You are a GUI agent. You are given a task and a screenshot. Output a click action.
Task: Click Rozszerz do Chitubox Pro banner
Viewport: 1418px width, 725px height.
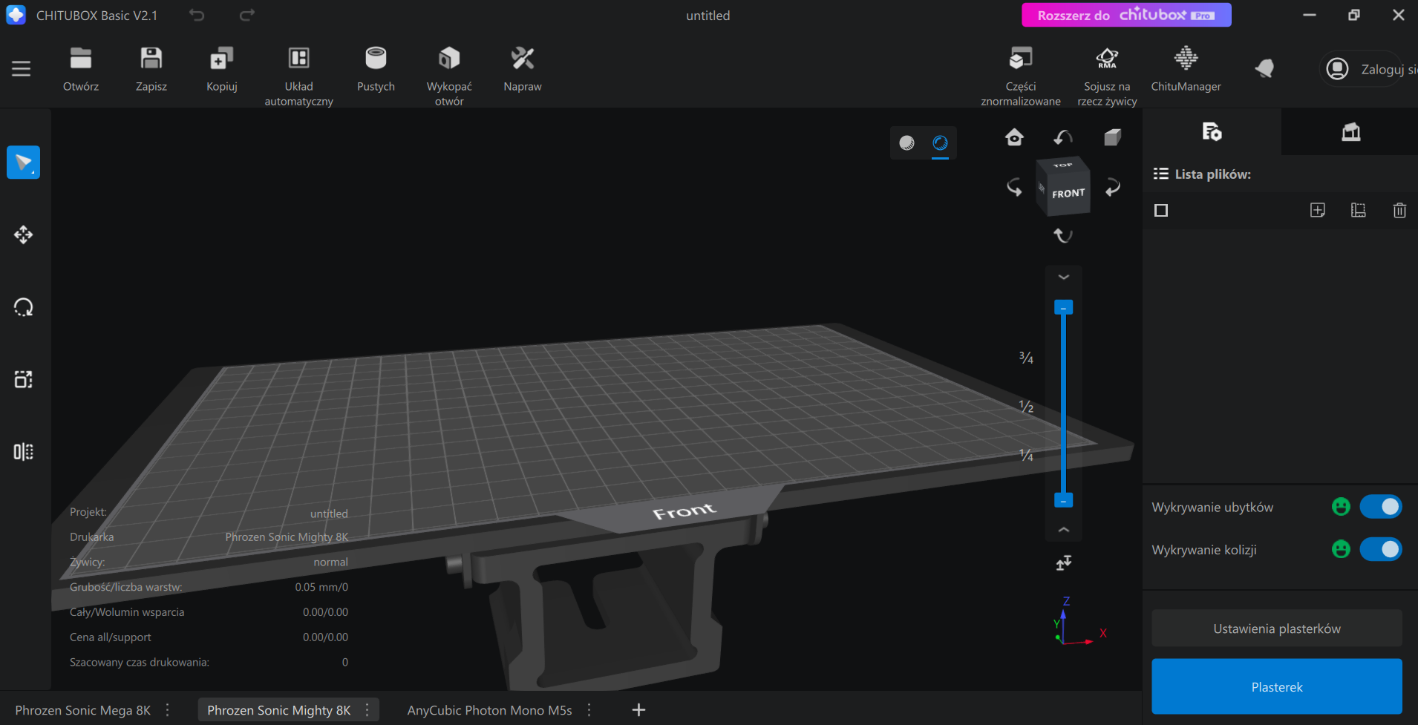coord(1126,15)
